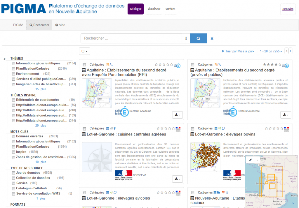
Task: Check Inspire keyword filter
Action: (x=13, y=152)
